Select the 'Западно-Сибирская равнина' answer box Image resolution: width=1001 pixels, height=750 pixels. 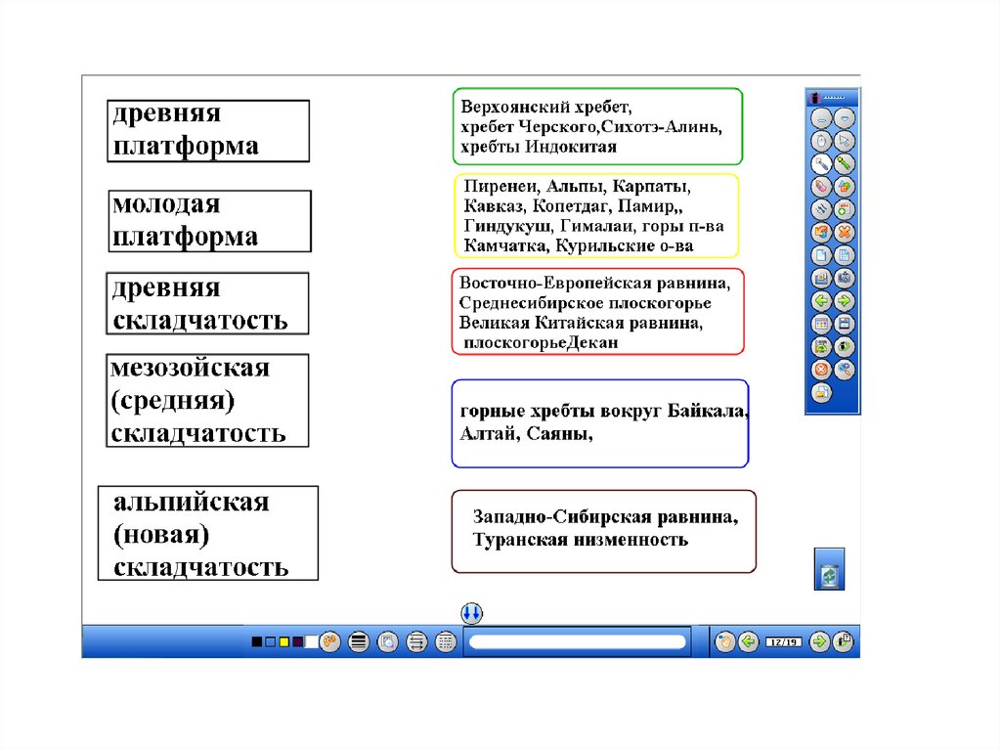(x=603, y=531)
